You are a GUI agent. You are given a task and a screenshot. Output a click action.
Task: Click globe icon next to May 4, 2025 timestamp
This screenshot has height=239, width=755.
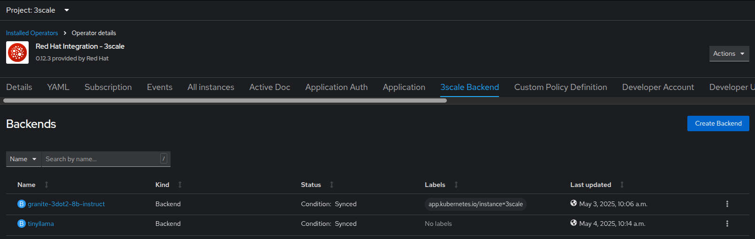click(574, 223)
